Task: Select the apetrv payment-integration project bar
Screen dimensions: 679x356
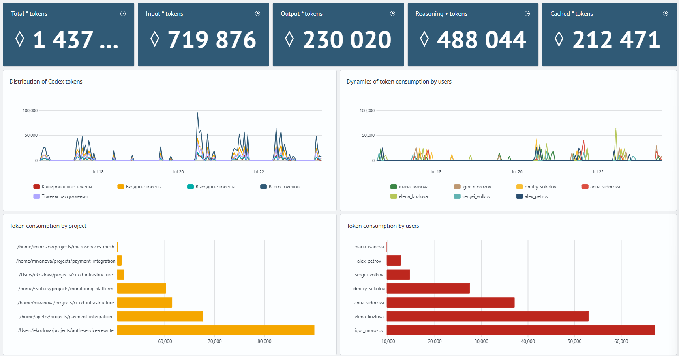Action: click(x=160, y=317)
